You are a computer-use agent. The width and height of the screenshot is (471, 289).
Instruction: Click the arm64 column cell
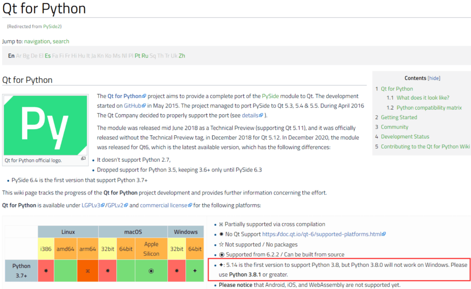click(x=87, y=249)
